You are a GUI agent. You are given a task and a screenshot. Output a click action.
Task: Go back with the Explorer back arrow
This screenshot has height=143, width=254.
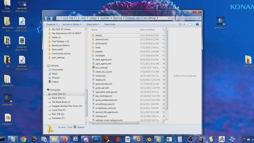[x=46, y=18]
